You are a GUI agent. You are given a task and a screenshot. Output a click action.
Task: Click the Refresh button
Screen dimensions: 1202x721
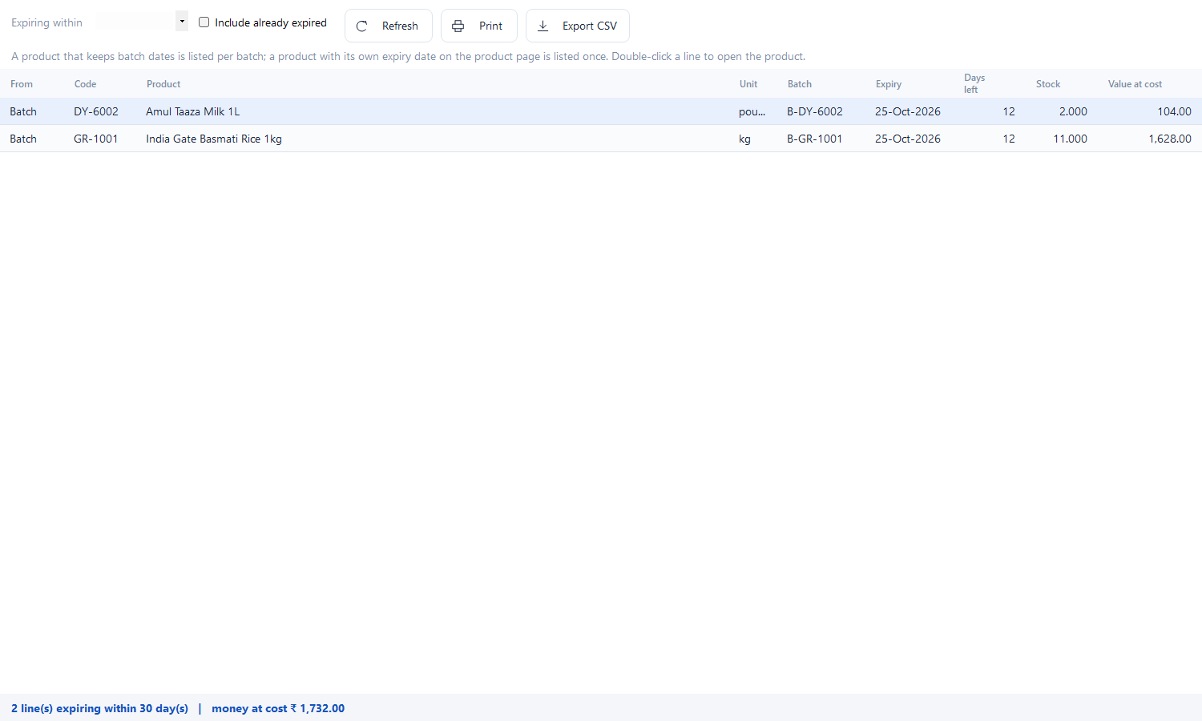(x=389, y=26)
